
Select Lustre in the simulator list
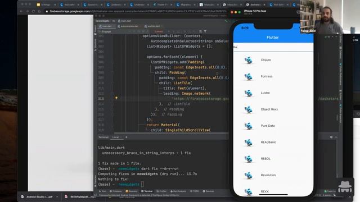[265, 93]
